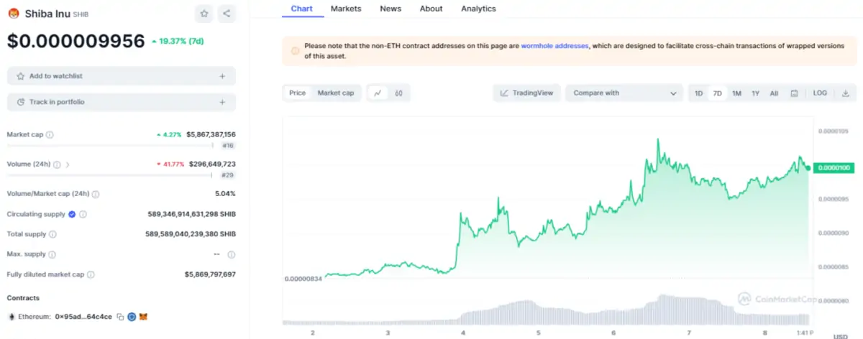The height and width of the screenshot is (339, 863).
Task: Open the Compare with dropdown
Action: click(624, 93)
